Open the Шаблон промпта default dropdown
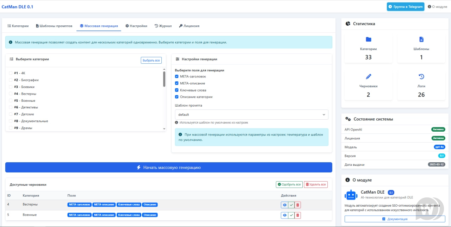 click(x=252, y=115)
